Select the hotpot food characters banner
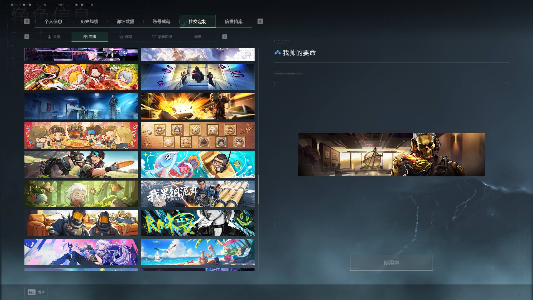533x300 pixels. click(x=81, y=77)
